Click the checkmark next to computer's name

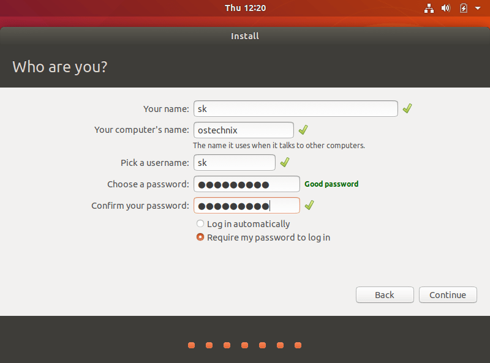303,130
